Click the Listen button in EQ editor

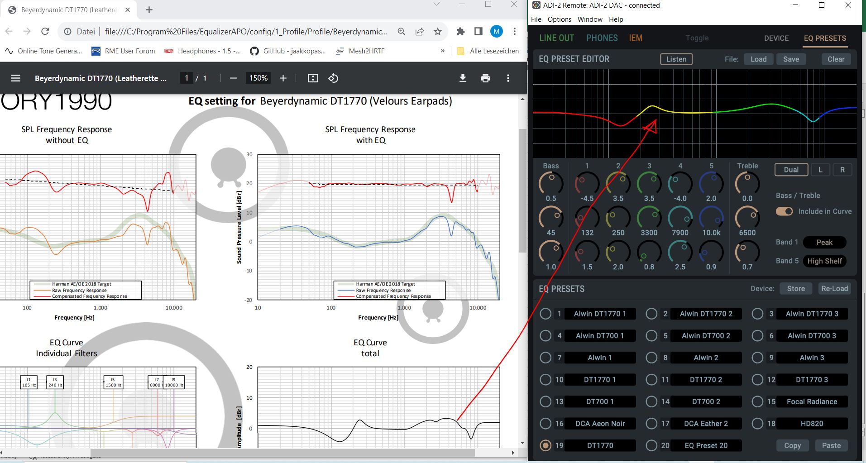pos(676,59)
